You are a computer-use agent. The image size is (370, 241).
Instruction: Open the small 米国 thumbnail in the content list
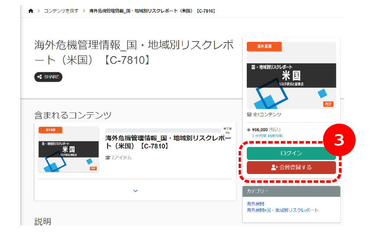click(69, 150)
